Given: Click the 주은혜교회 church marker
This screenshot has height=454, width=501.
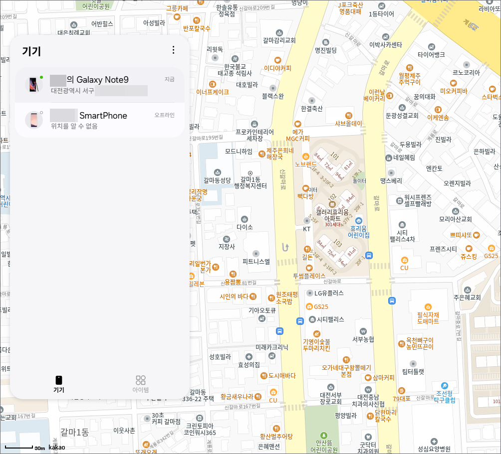Looking at the screenshot, I should [468, 290].
